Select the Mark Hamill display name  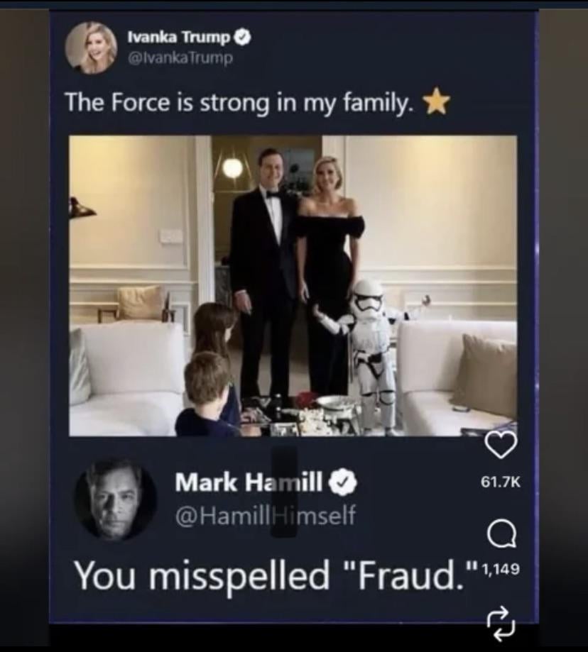pos(249,482)
